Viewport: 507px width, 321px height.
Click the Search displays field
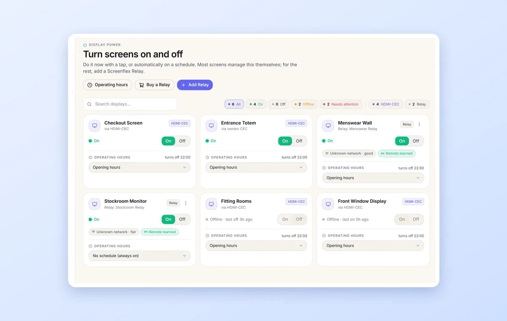(x=130, y=104)
